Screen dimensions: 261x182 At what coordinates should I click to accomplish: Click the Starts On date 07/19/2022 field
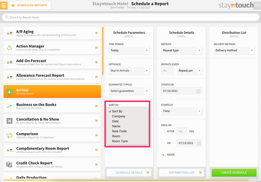[182, 91]
